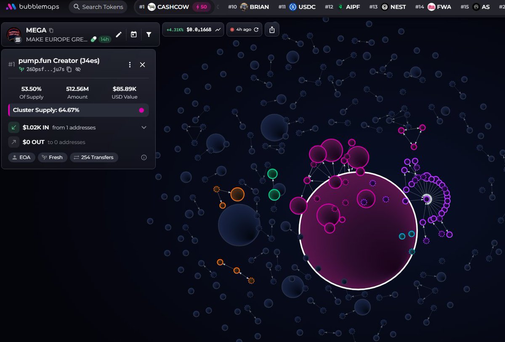Image resolution: width=505 pixels, height=342 pixels.
Task: Select trending token #11 USDC
Action: tap(296, 7)
